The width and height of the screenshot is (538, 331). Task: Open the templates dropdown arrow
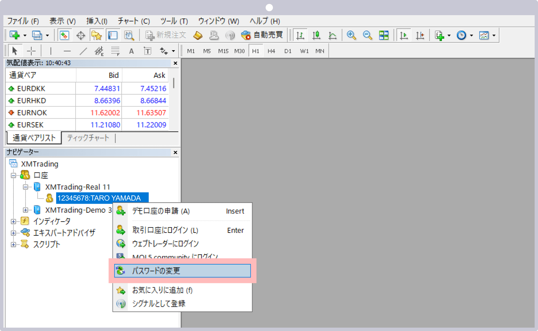pos(494,36)
